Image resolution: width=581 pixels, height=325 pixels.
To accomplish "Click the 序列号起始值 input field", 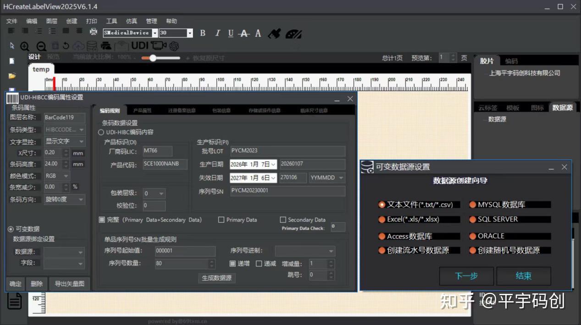I will coord(185,251).
